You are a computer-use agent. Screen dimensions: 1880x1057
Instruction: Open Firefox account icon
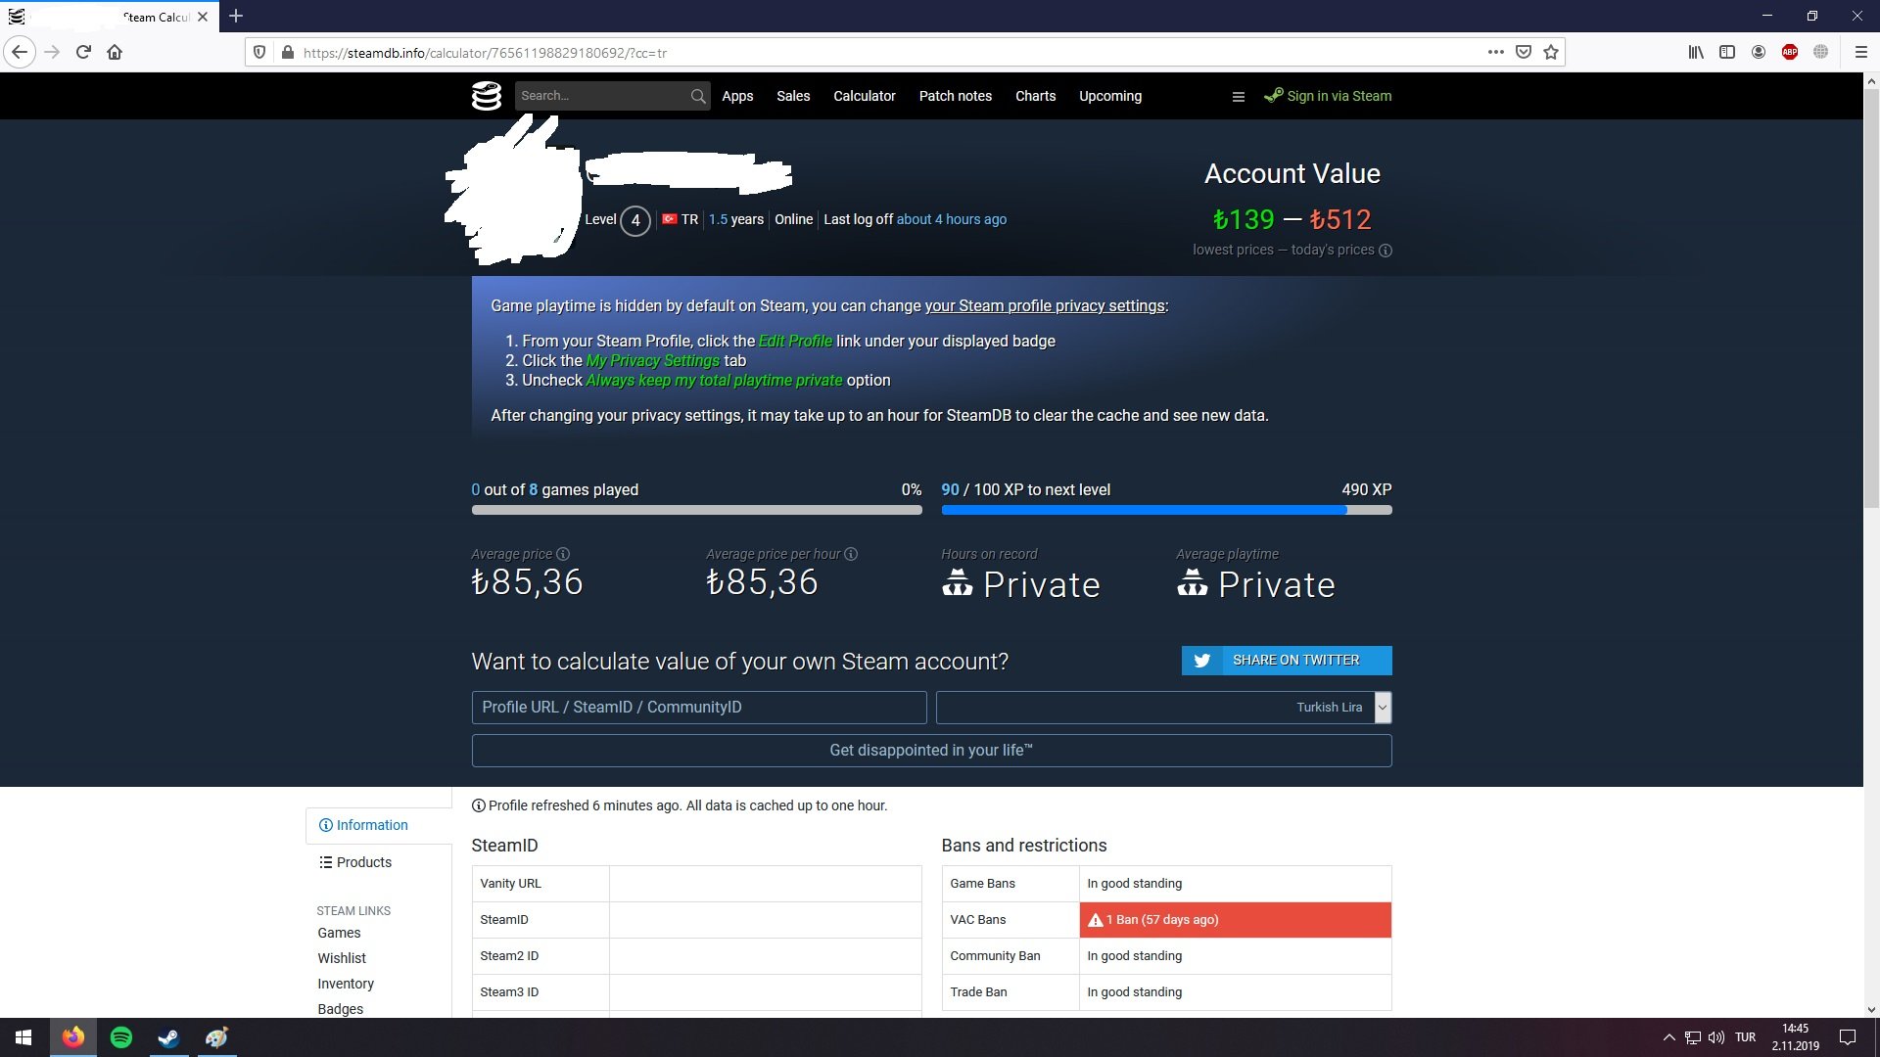tap(1759, 52)
